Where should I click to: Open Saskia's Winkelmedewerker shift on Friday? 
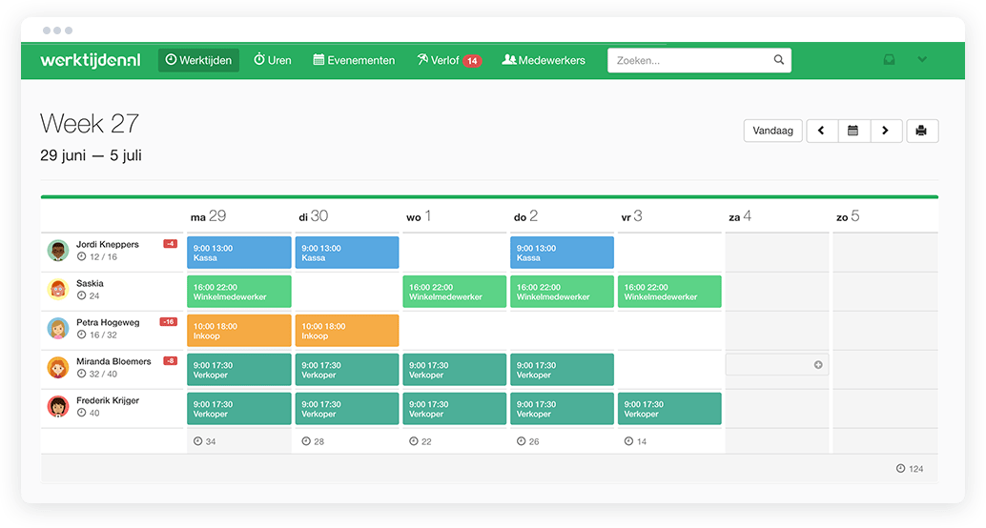[x=669, y=292]
